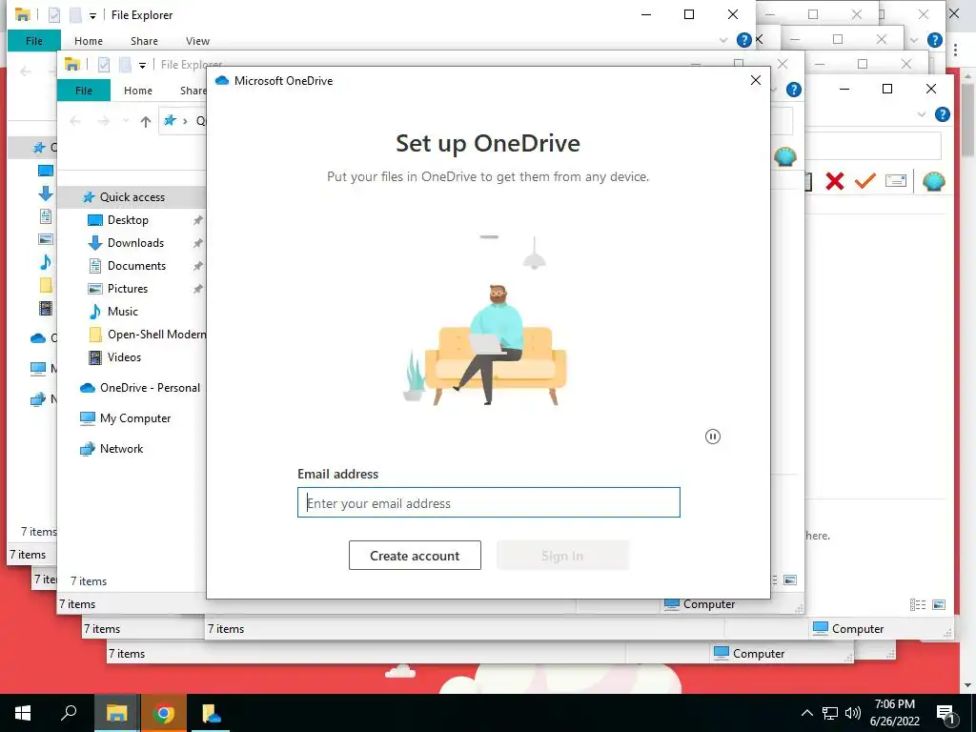Click the volume speaker icon in system tray
The image size is (976, 732).
[853, 713]
